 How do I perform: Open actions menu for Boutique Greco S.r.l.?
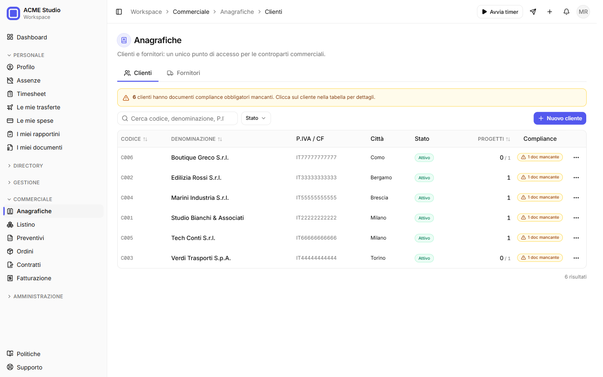576,158
